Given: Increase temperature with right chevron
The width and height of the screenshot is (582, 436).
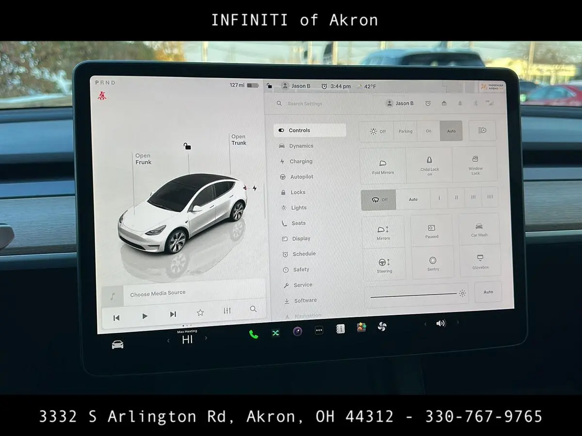Looking at the screenshot, I should click(x=206, y=338).
